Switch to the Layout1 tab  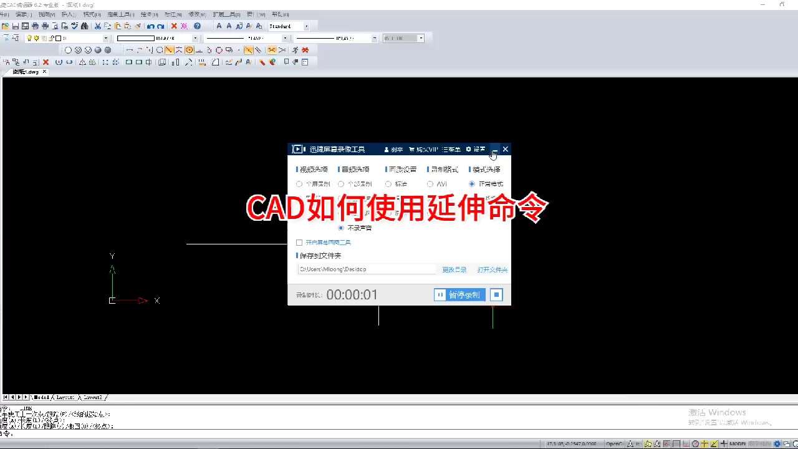tap(64, 397)
